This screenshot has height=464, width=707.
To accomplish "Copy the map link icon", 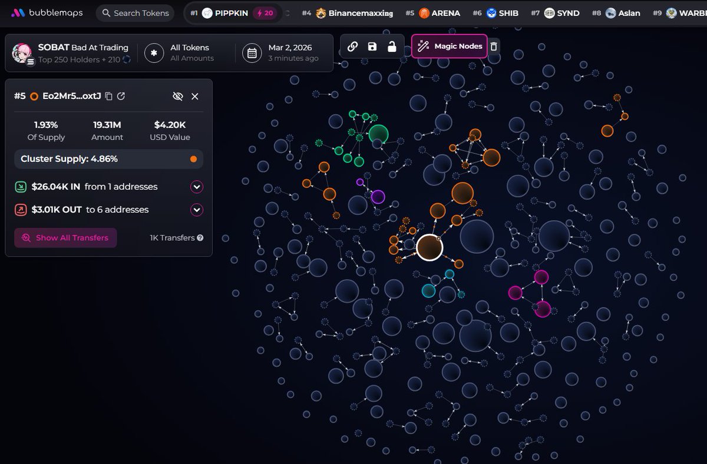I will click(352, 47).
